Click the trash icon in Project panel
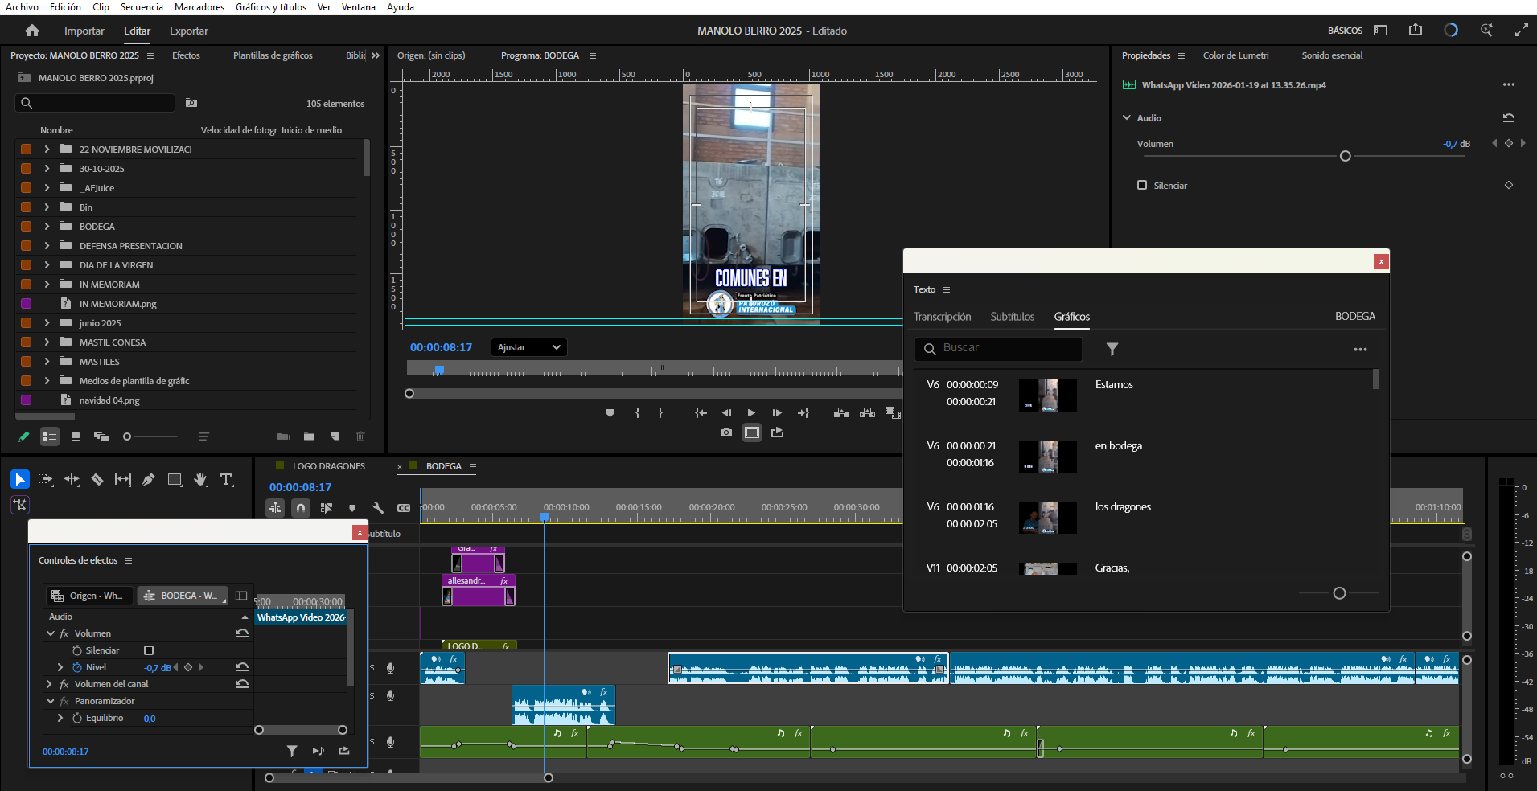 pos(360,436)
